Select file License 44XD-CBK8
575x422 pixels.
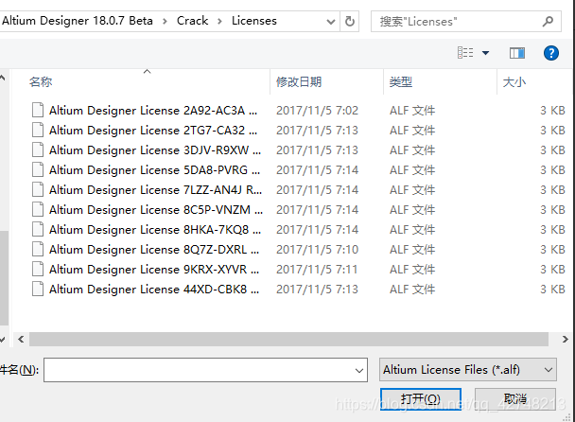pyautogui.click(x=154, y=290)
